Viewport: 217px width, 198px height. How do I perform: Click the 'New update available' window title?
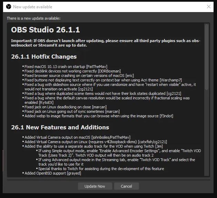[33, 7]
